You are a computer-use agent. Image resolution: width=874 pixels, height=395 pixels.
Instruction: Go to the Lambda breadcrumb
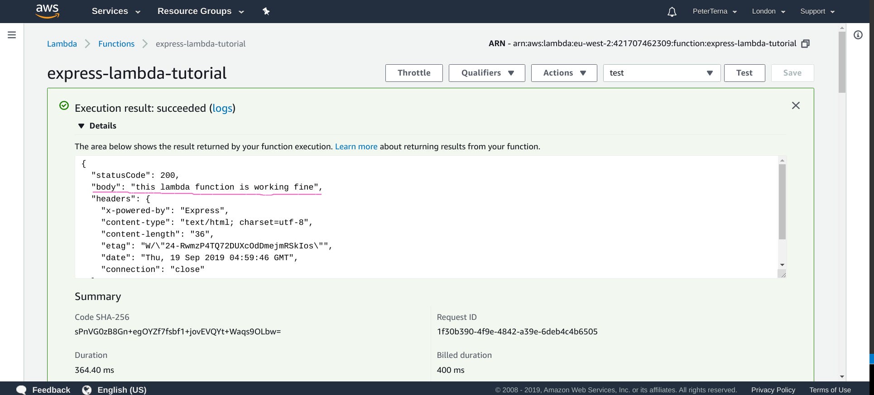pos(62,44)
